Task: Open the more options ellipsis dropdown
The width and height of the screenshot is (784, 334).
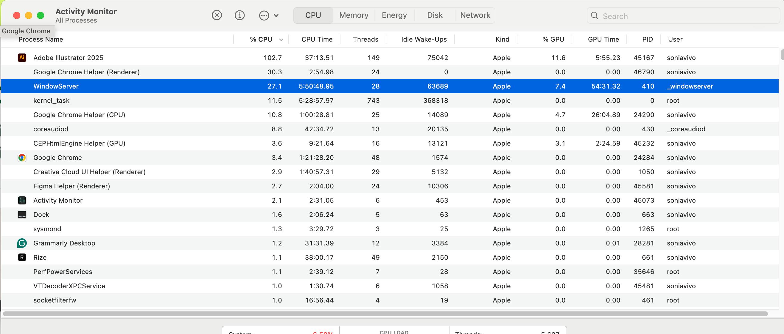Action: pos(264,15)
